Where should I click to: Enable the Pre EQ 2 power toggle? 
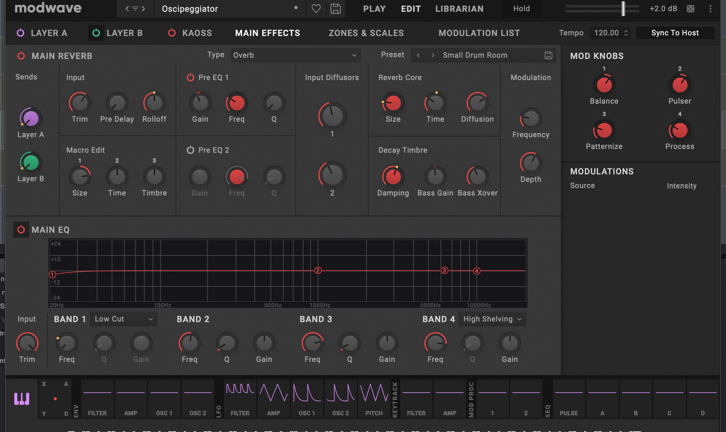click(190, 150)
